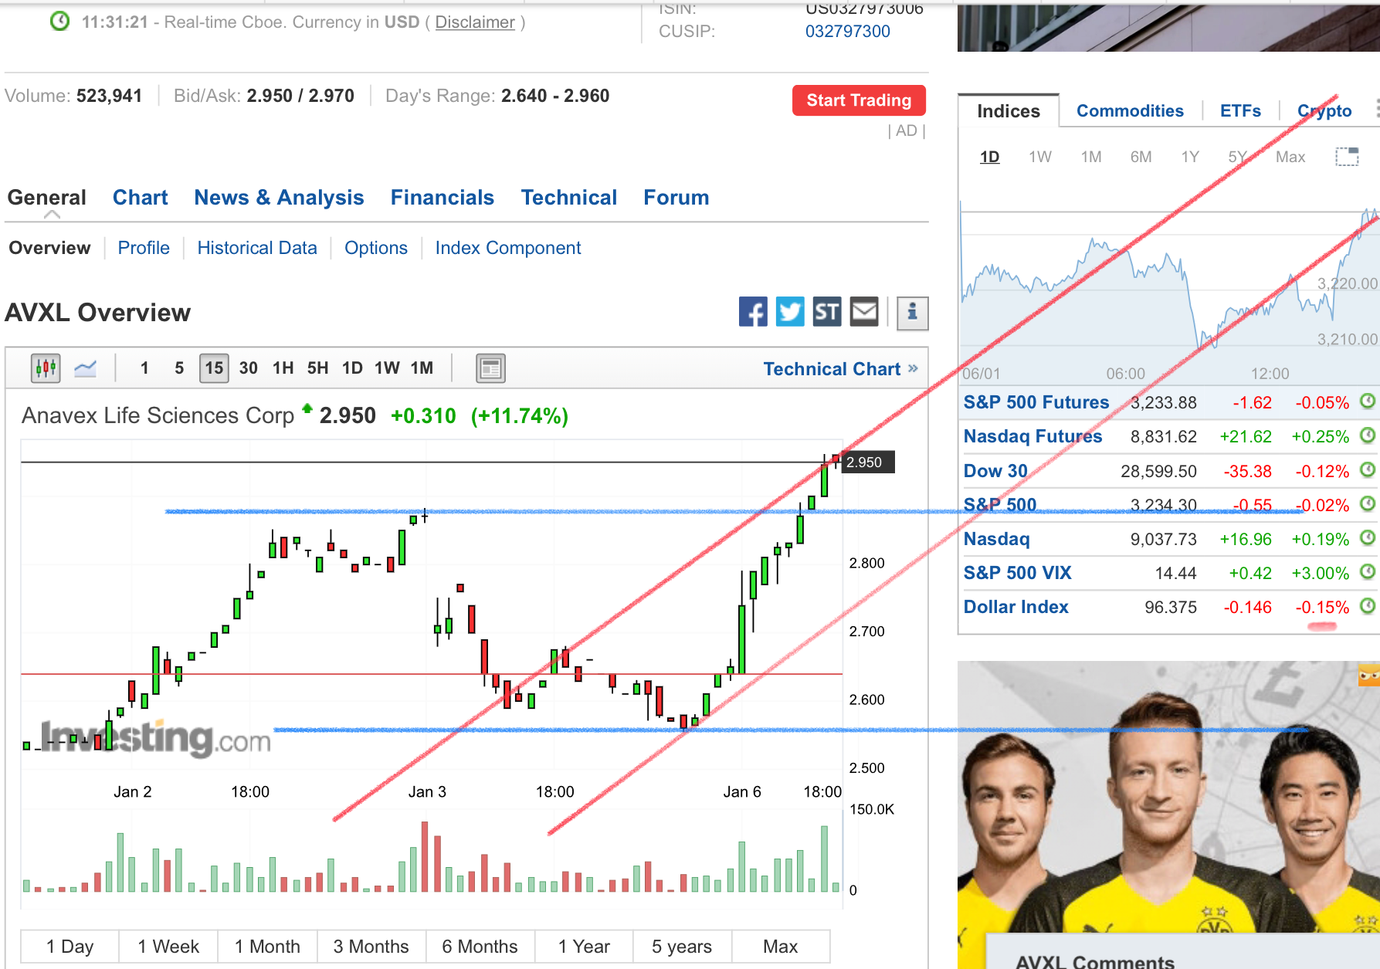The height and width of the screenshot is (969, 1380).
Task: Open S&P 500 VIX link
Action: pyautogui.click(x=1017, y=573)
